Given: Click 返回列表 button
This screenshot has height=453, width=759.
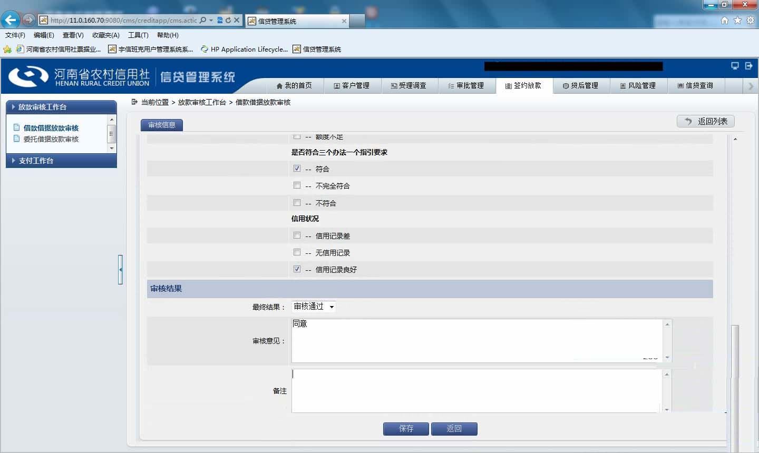Looking at the screenshot, I should [x=705, y=121].
